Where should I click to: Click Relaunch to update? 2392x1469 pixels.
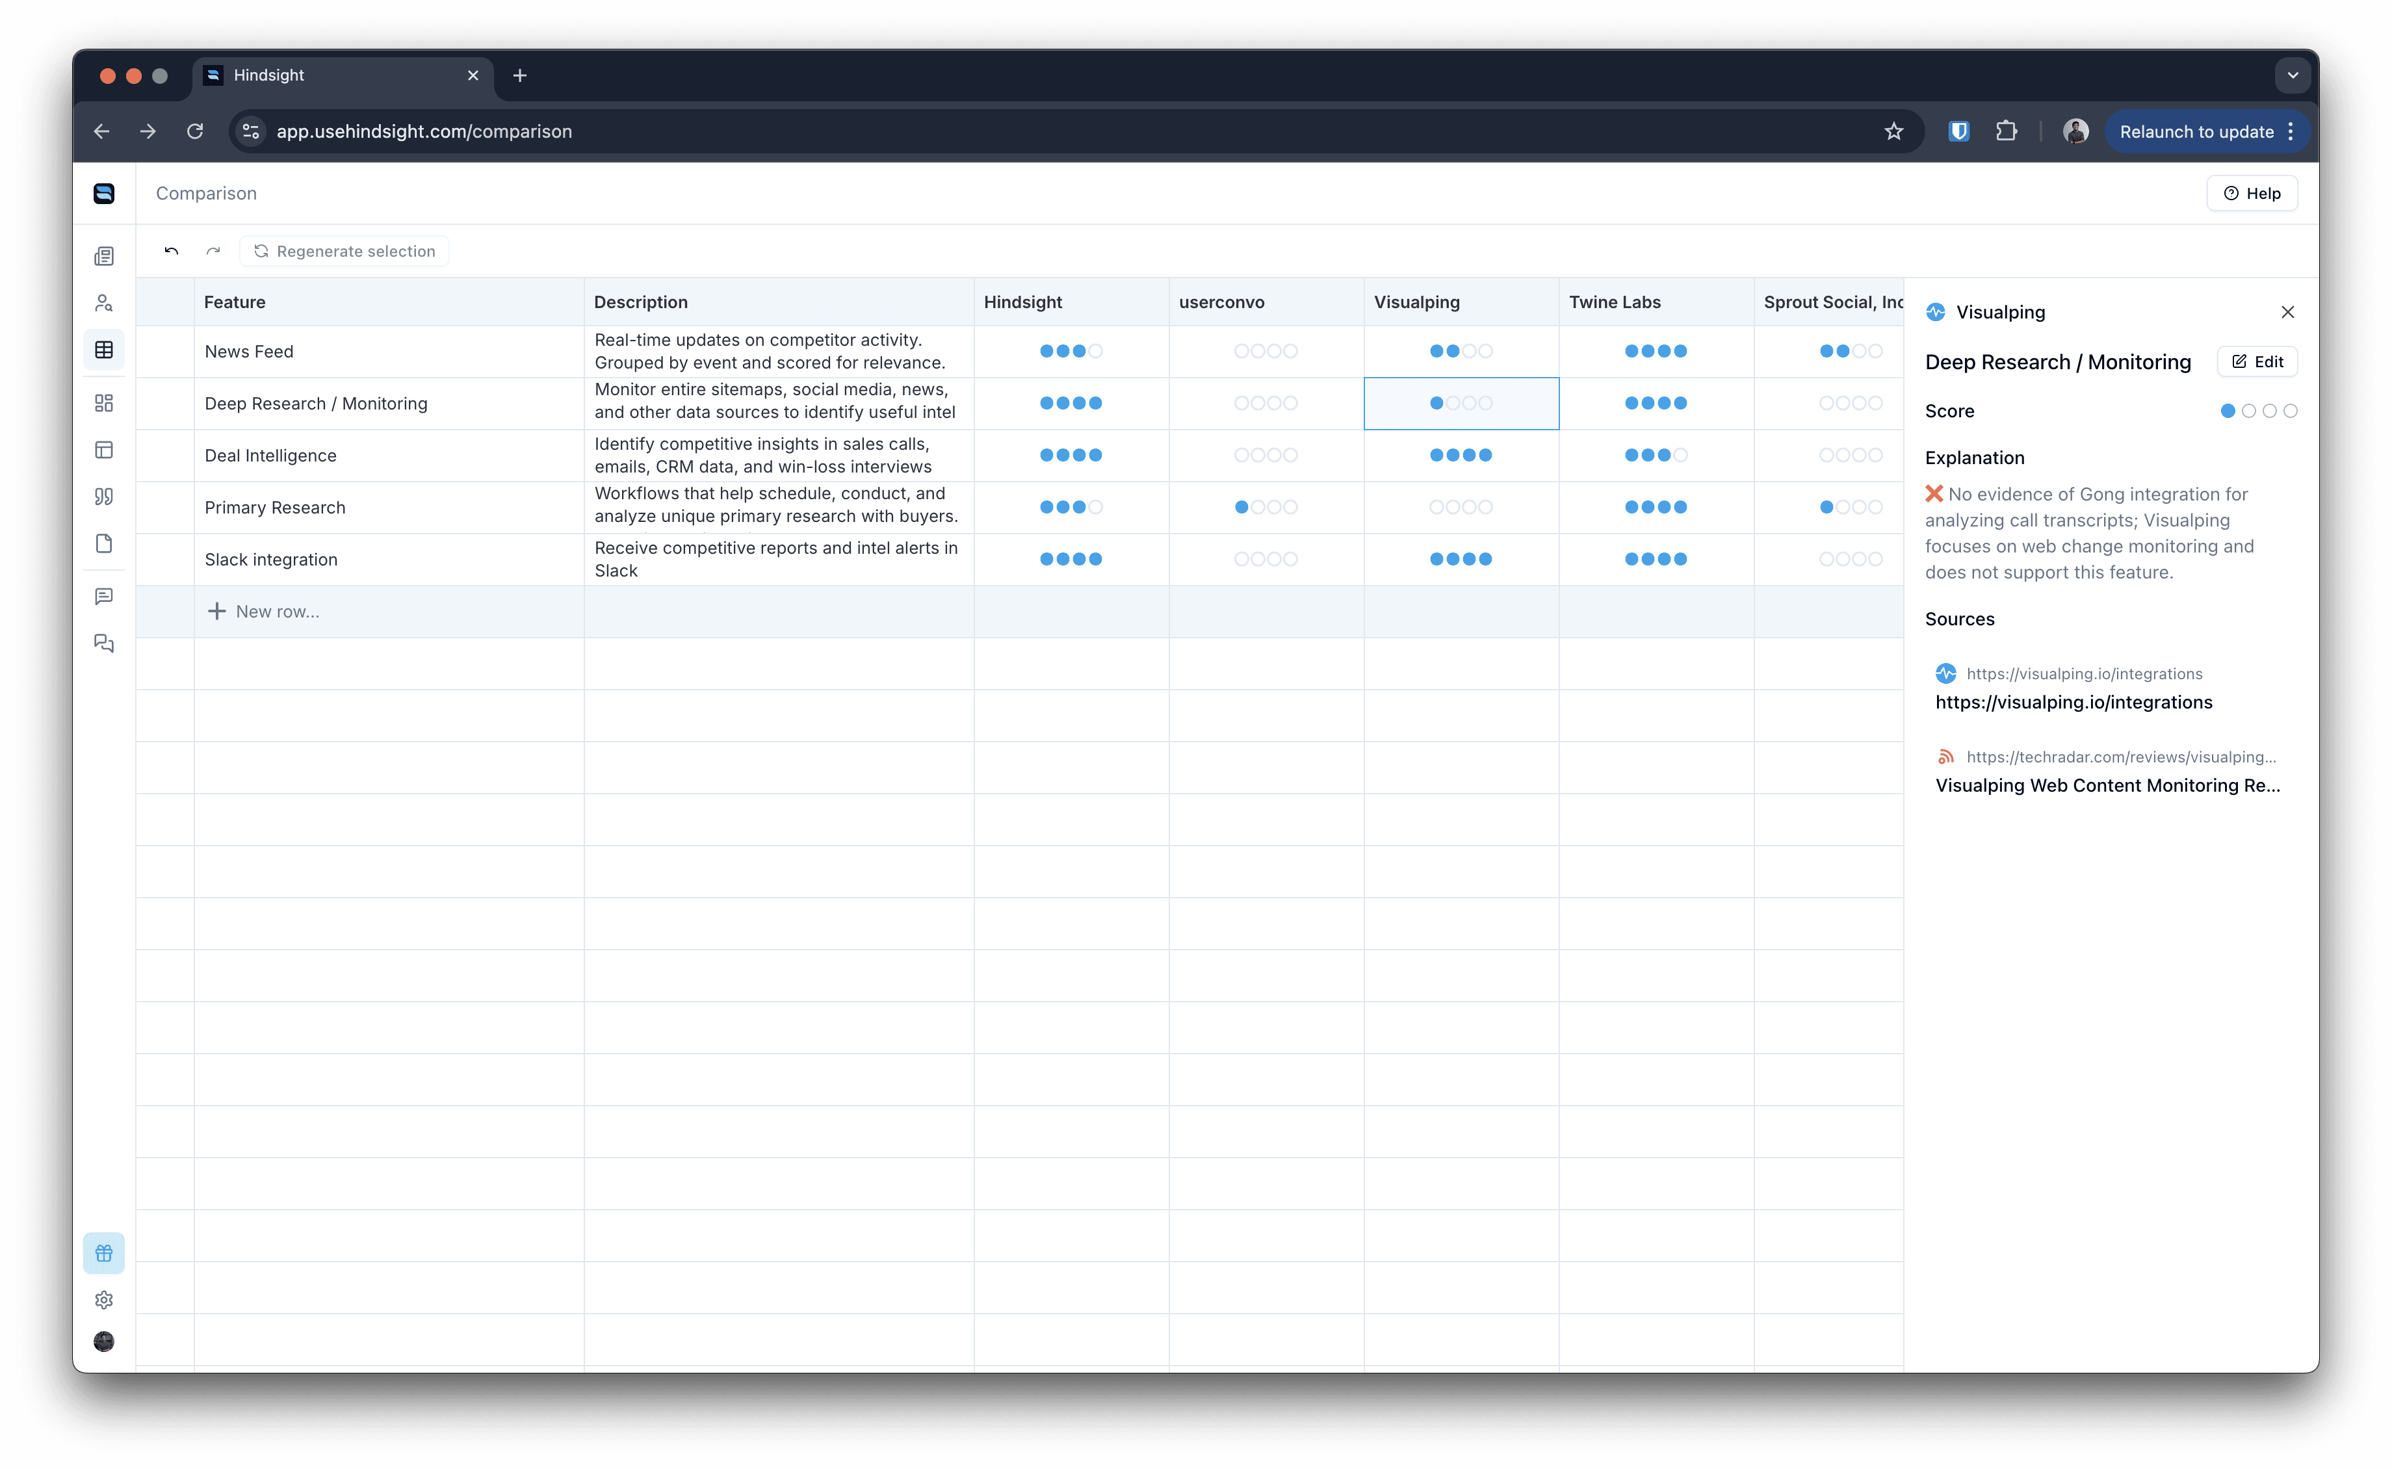[2196, 131]
